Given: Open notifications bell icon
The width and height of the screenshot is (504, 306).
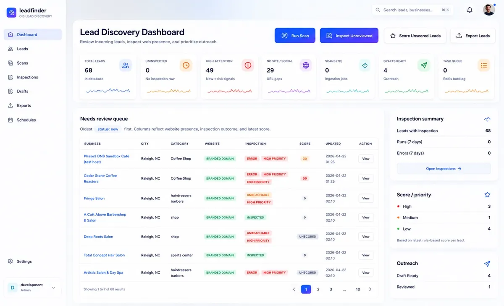Looking at the screenshot, I should (x=470, y=10).
